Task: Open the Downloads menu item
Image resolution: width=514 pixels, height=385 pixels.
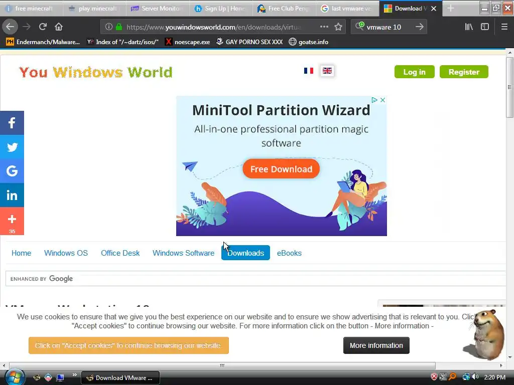Action: click(245, 253)
